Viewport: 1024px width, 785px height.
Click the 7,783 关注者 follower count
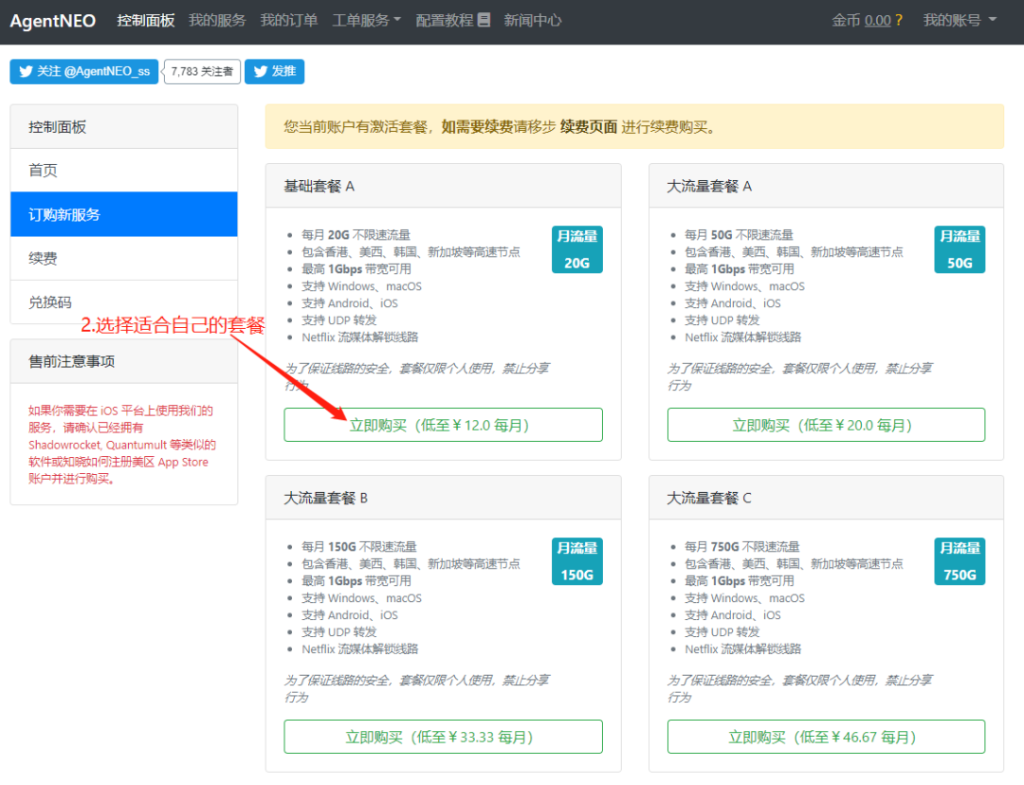pos(202,72)
